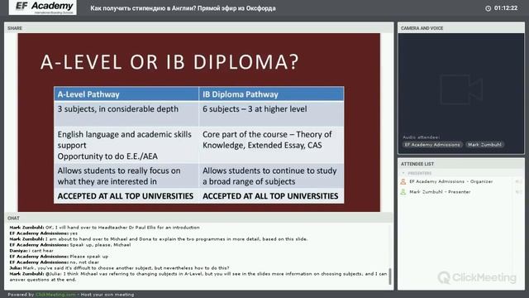Select EF Academy Admissions - Organizer row
Image resolution: width=529 pixels, height=298 pixels.
tap(461, 182)
